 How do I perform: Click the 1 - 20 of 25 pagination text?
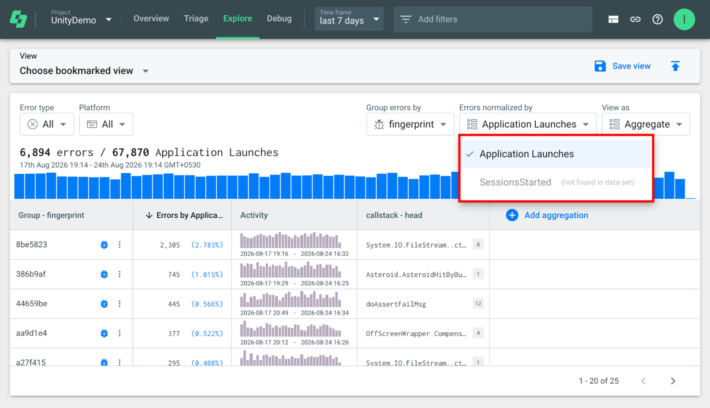tap(599, 381)
